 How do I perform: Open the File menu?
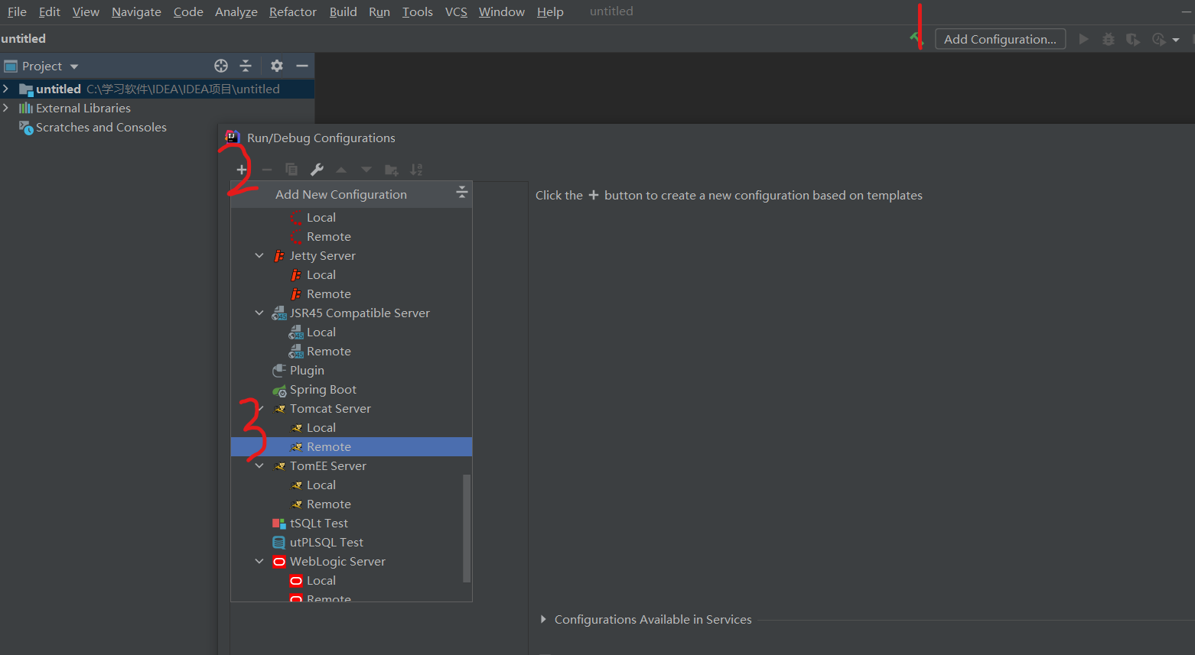pyautogui.click(x=17, y=11)
